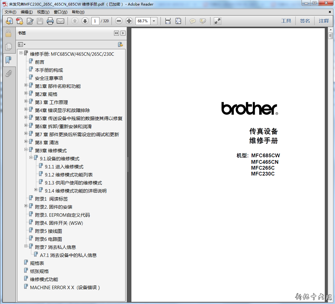Click the zoom out minus button
This screenshot has height=304, width=335.
pos(119,21)
